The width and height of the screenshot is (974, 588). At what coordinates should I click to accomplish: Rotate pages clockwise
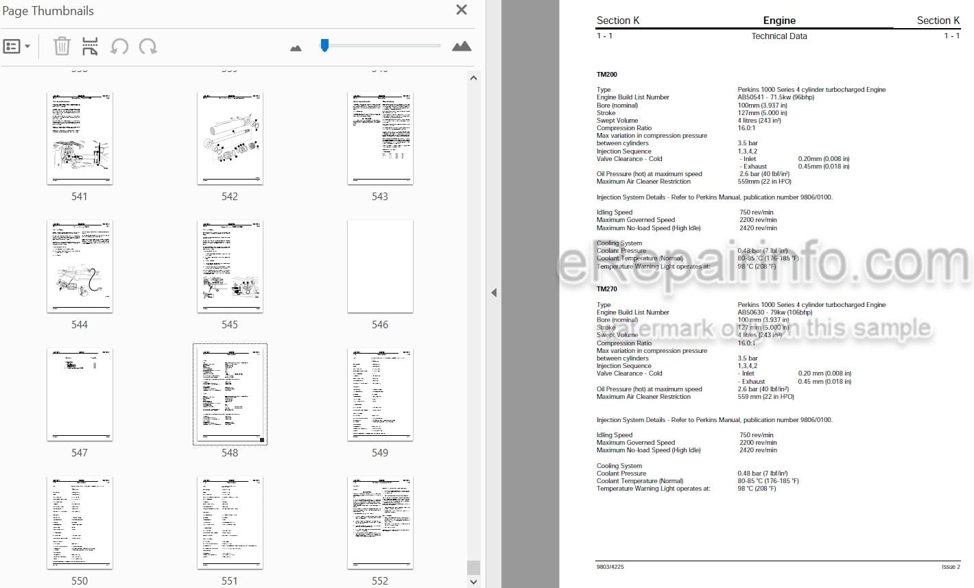coord(148,47)
